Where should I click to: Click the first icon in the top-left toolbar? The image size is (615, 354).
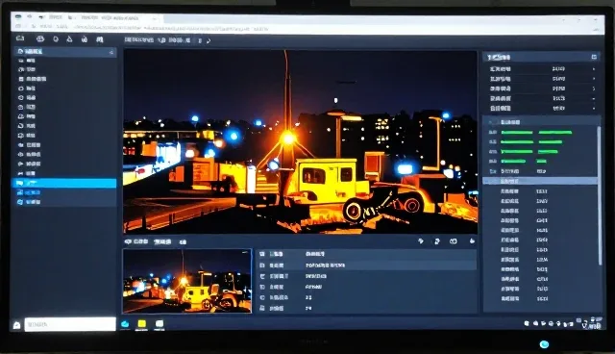pyautogui.click(x=20, y=38)
